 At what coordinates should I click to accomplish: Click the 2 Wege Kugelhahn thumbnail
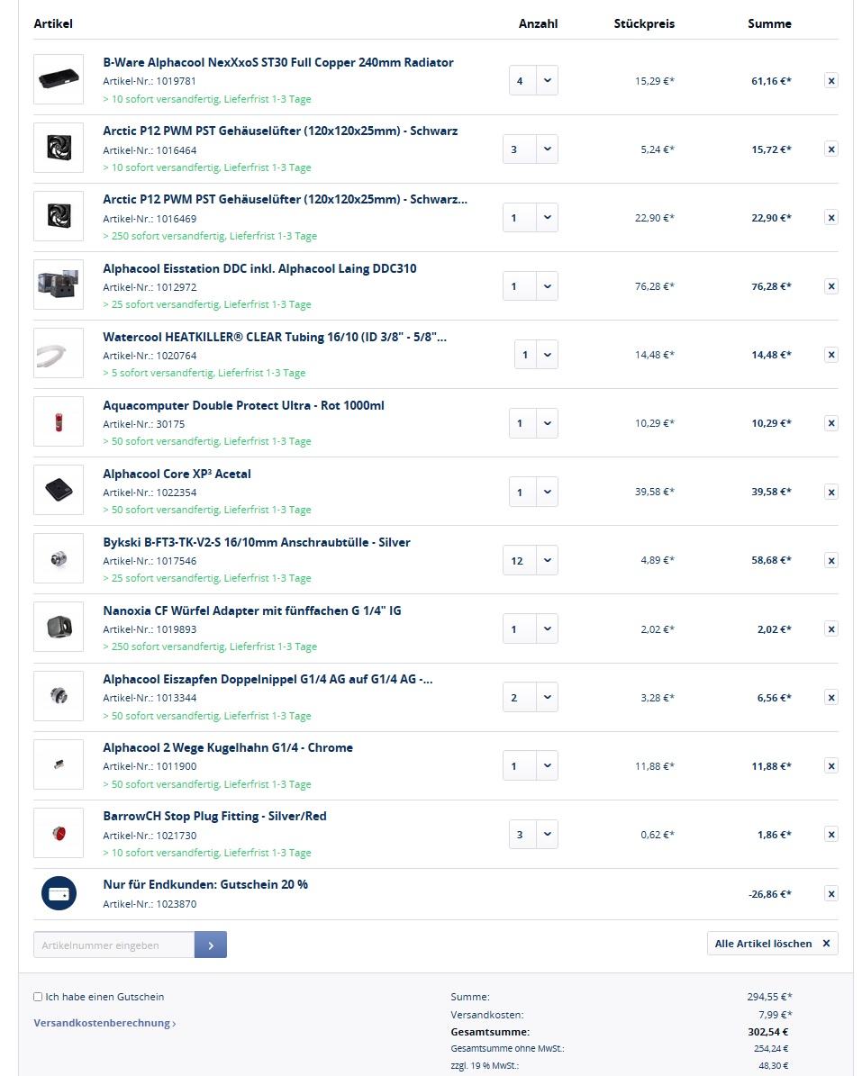[x=59, y=764]
